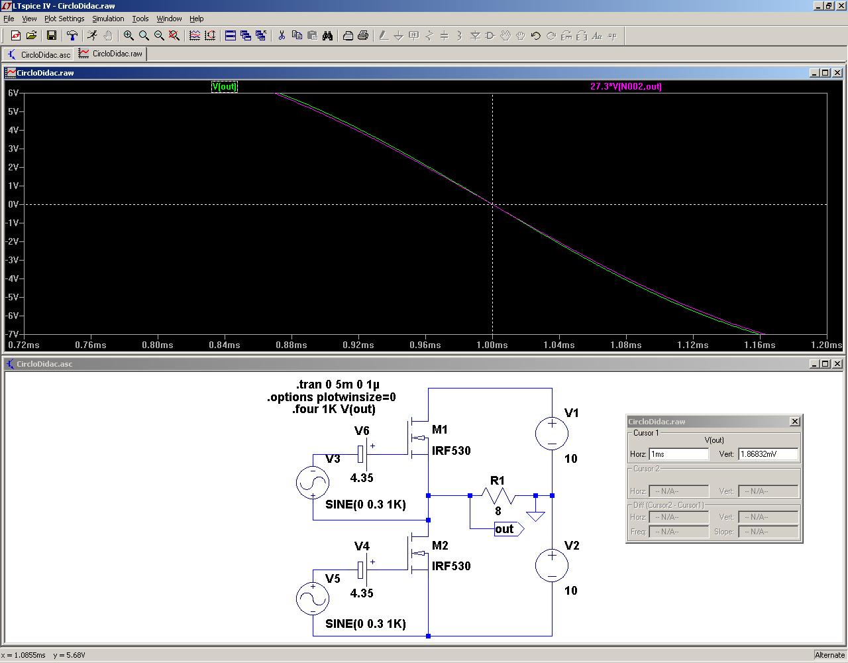
Task: Click the Undo arrow icon
Action: 536,36
